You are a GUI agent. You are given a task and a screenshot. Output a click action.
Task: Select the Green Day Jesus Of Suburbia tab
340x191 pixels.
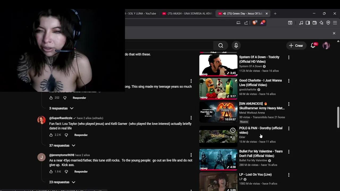pos(243,14)
